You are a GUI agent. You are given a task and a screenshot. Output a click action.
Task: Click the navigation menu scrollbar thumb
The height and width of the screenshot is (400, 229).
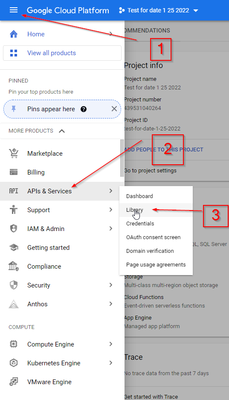[x=122, y=158]
